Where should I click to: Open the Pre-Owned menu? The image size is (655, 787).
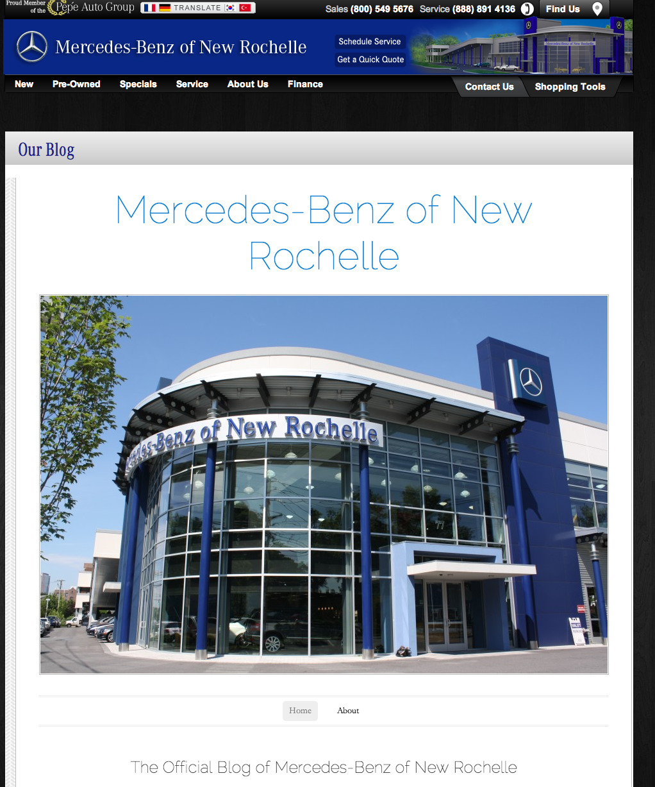click(x=76, y=84)
